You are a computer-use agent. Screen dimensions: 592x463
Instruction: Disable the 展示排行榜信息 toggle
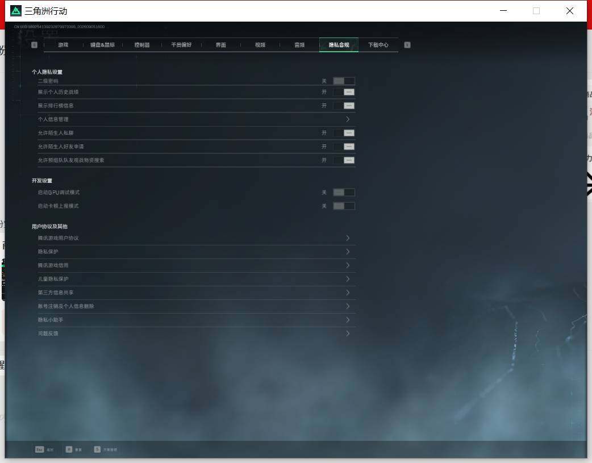[344, 106]
